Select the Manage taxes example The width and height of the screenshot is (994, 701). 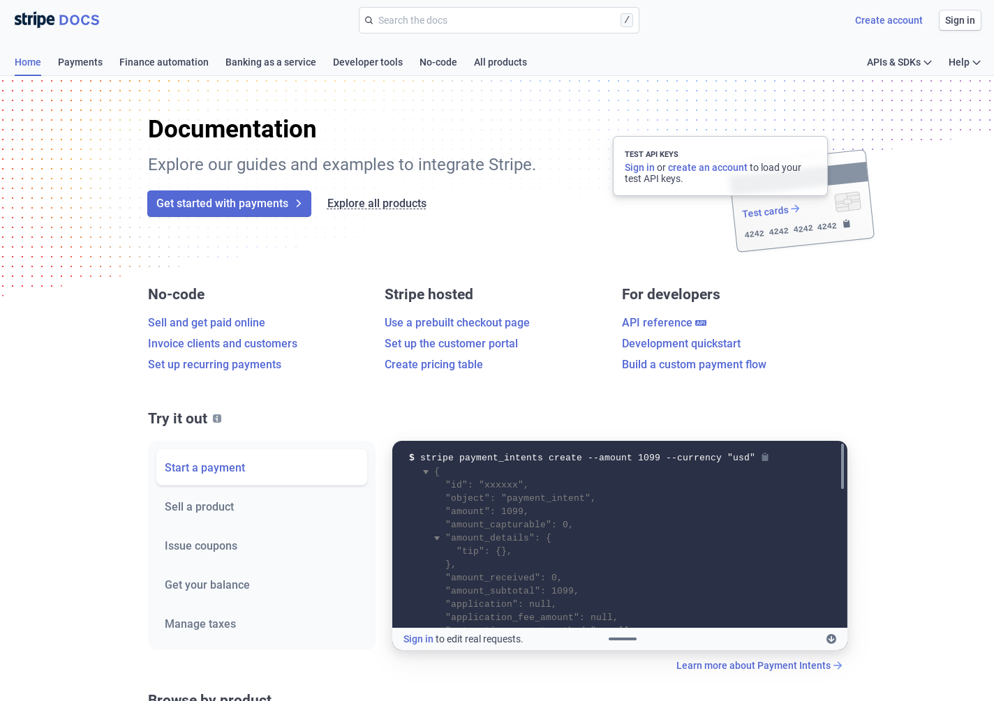262,624
